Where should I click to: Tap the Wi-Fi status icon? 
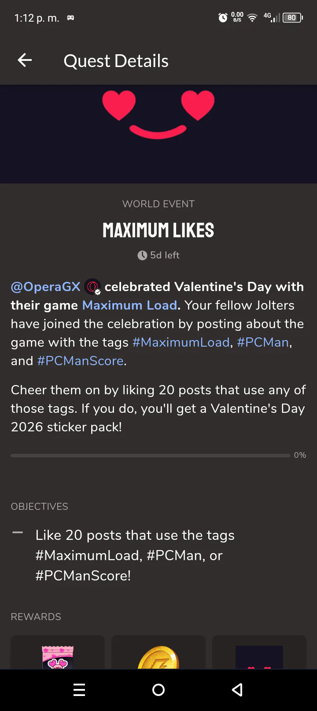[x=252, y=18]
